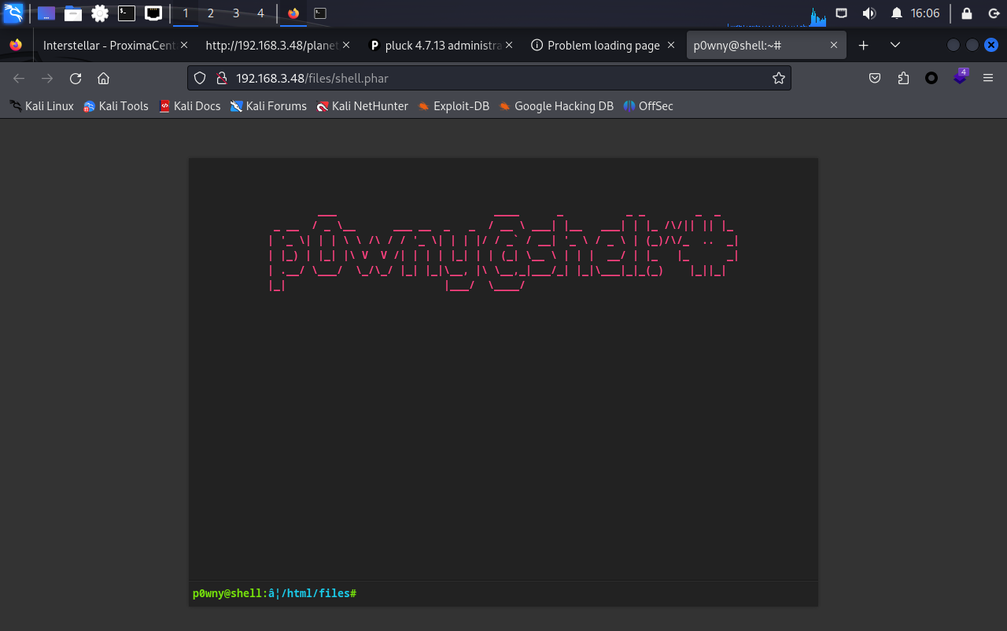The width and height of the screenshot is (1007, 631).
Task: Focus the Firefox window in the taskbar
Action: pos(293,13)
